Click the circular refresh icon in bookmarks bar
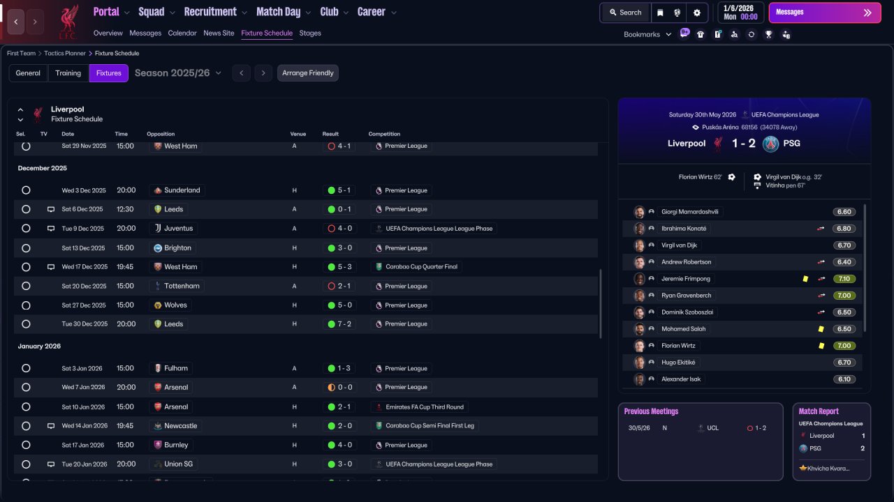This screenshot has height=502, width=894. (752, 34)
